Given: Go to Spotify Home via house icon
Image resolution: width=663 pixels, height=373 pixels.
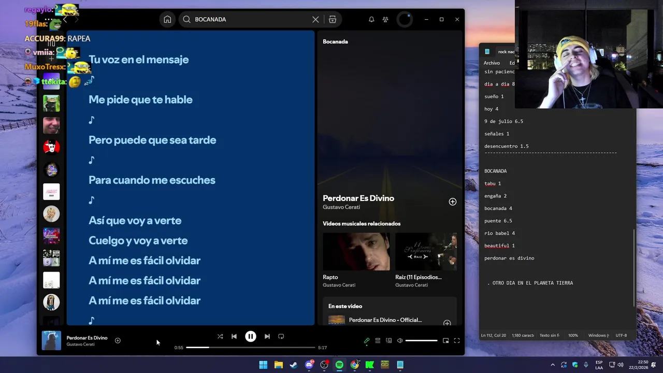Looking at the screenshot, I should pos(167,19).
